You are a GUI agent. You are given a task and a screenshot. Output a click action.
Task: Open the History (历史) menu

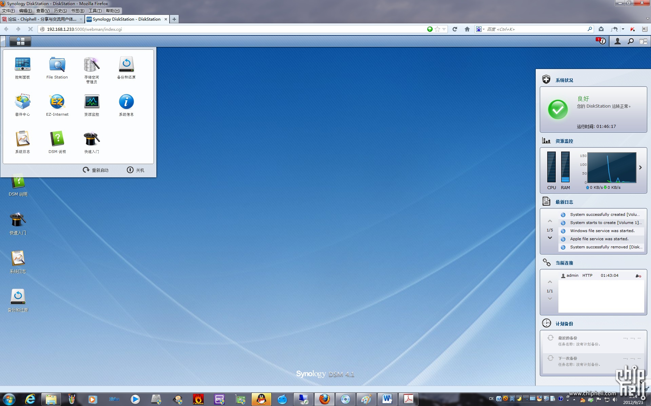60,11
